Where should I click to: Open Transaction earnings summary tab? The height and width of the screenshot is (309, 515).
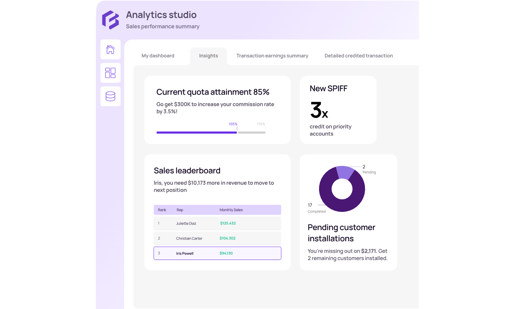272,56
